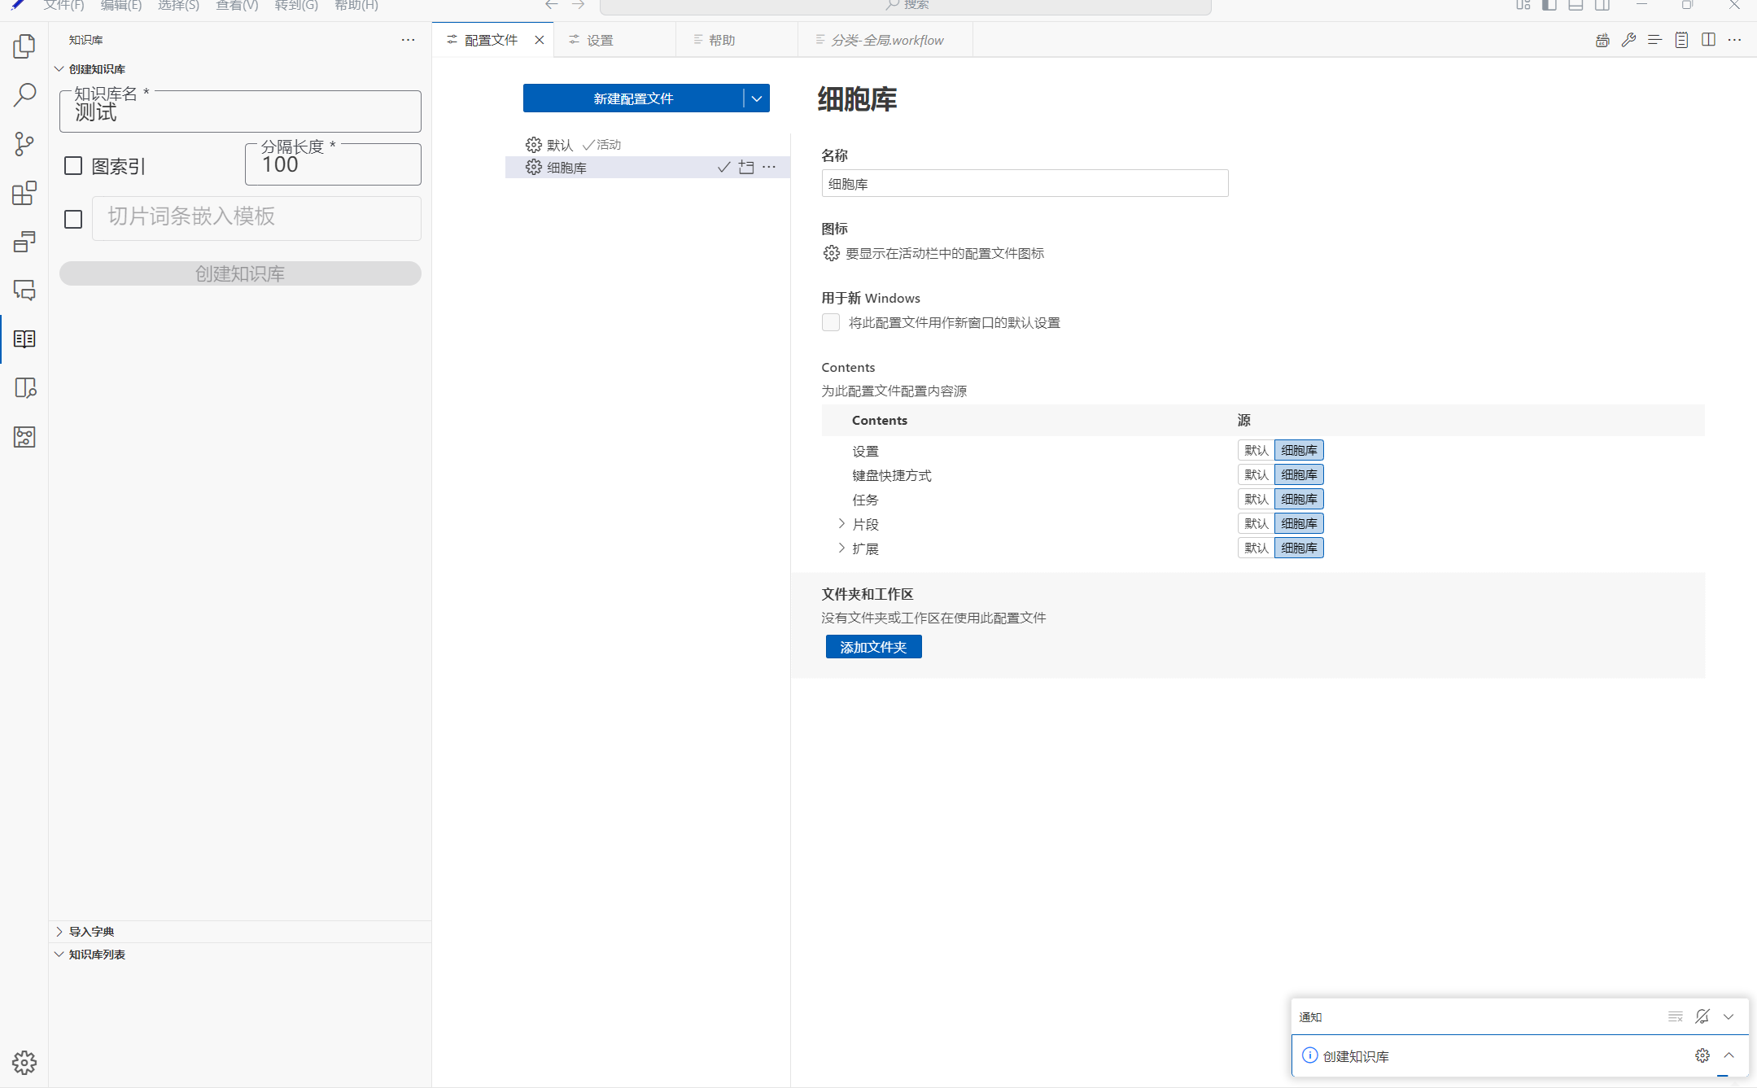1757x1088 pixels.
Task: Open the Extensions view icon
Action: (x=24, y=193)
